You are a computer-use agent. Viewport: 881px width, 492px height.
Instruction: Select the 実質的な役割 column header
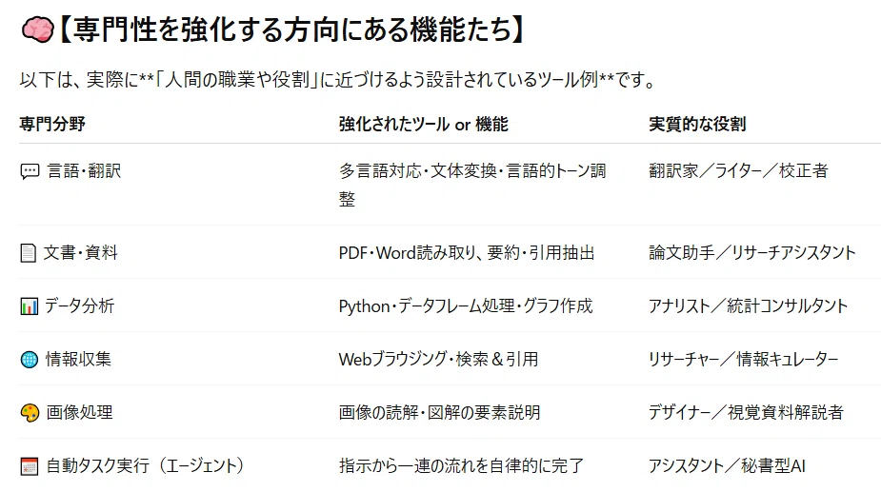pyautogui.click(x=697, y=124)
